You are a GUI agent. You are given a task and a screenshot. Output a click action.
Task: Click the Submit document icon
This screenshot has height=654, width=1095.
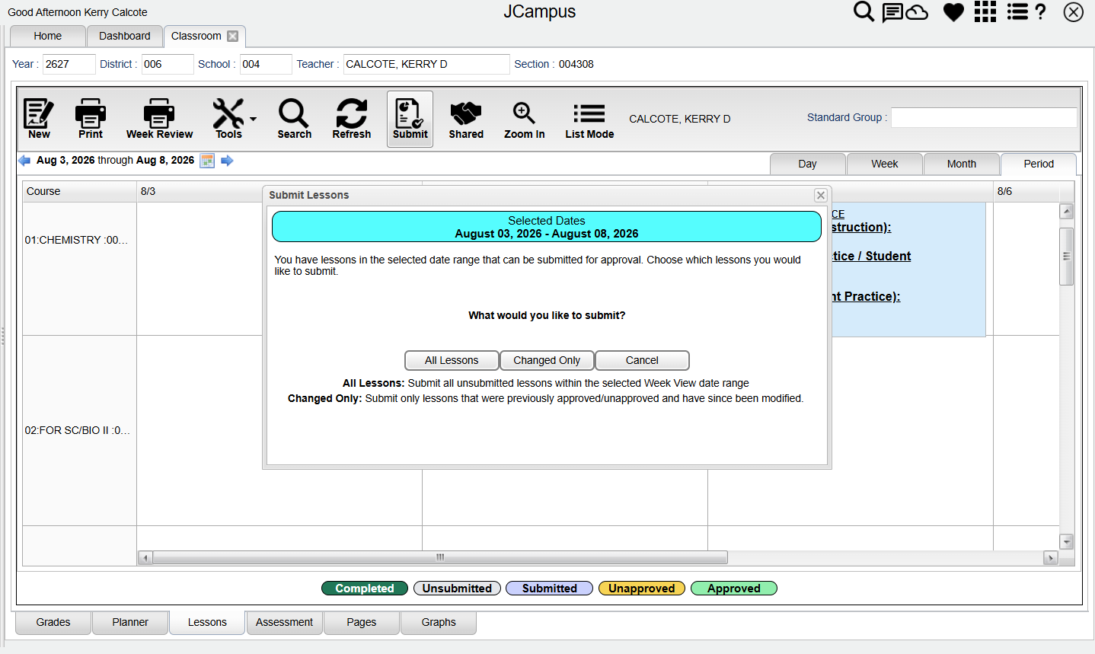410,113
